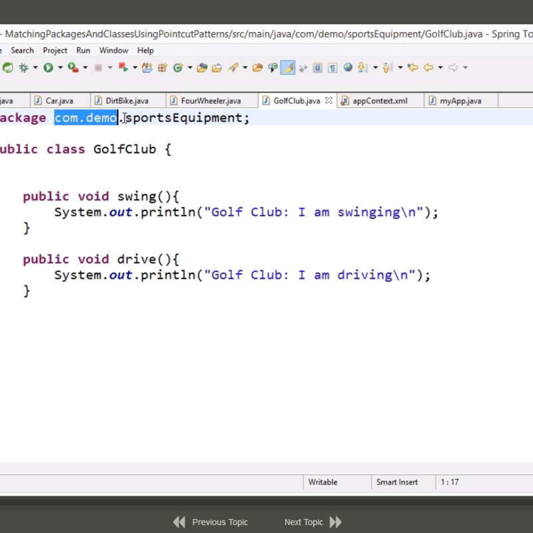Open the Search menu
The height and width of the screenshot is (533, 533).
pos(22,51)
